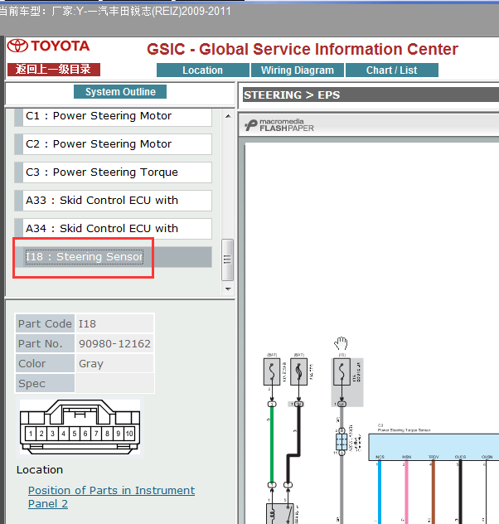Click the first BAT fuse symbol
Screen dimensions: 499x524
click(272, 371)
